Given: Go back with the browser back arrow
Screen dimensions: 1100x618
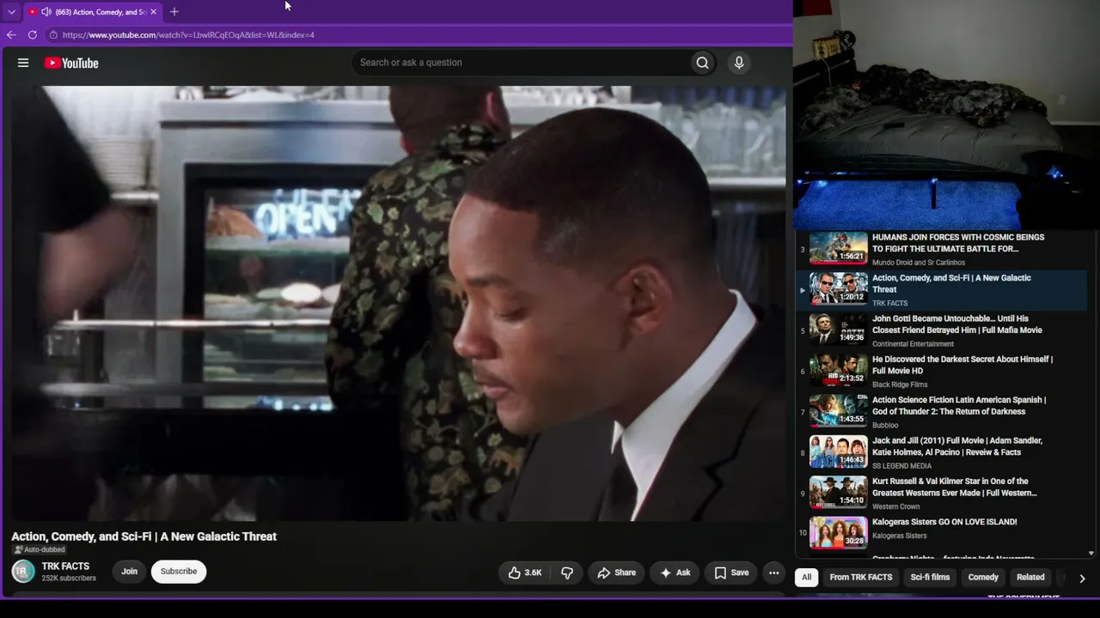Looking at the screenshot, I should point(11,35).
